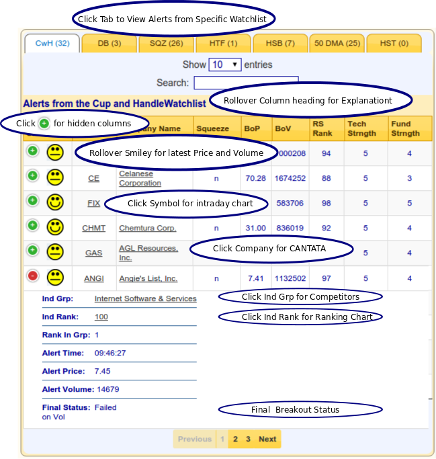
Task: Select the 50 DMA (25) tab
Action: point(337,43)
